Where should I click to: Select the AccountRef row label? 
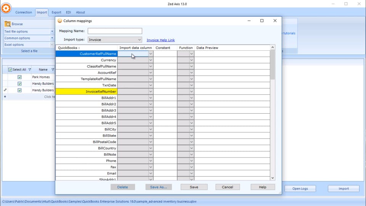click(87, 72)
